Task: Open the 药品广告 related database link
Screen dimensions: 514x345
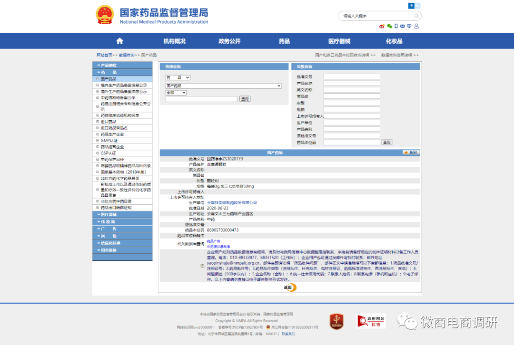Action: click(x=213, y=241)
